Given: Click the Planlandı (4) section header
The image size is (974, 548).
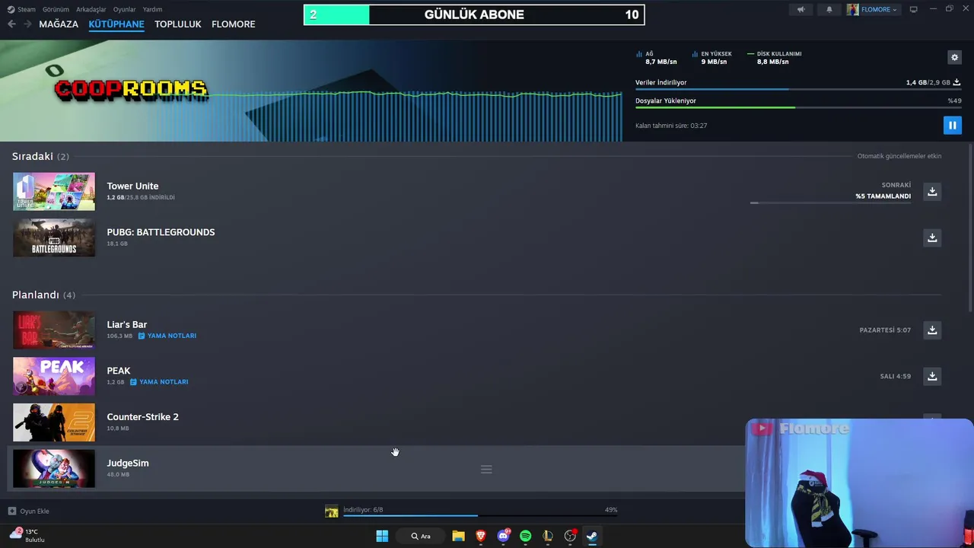Looking at the screenshot, I should pos(43,295).
